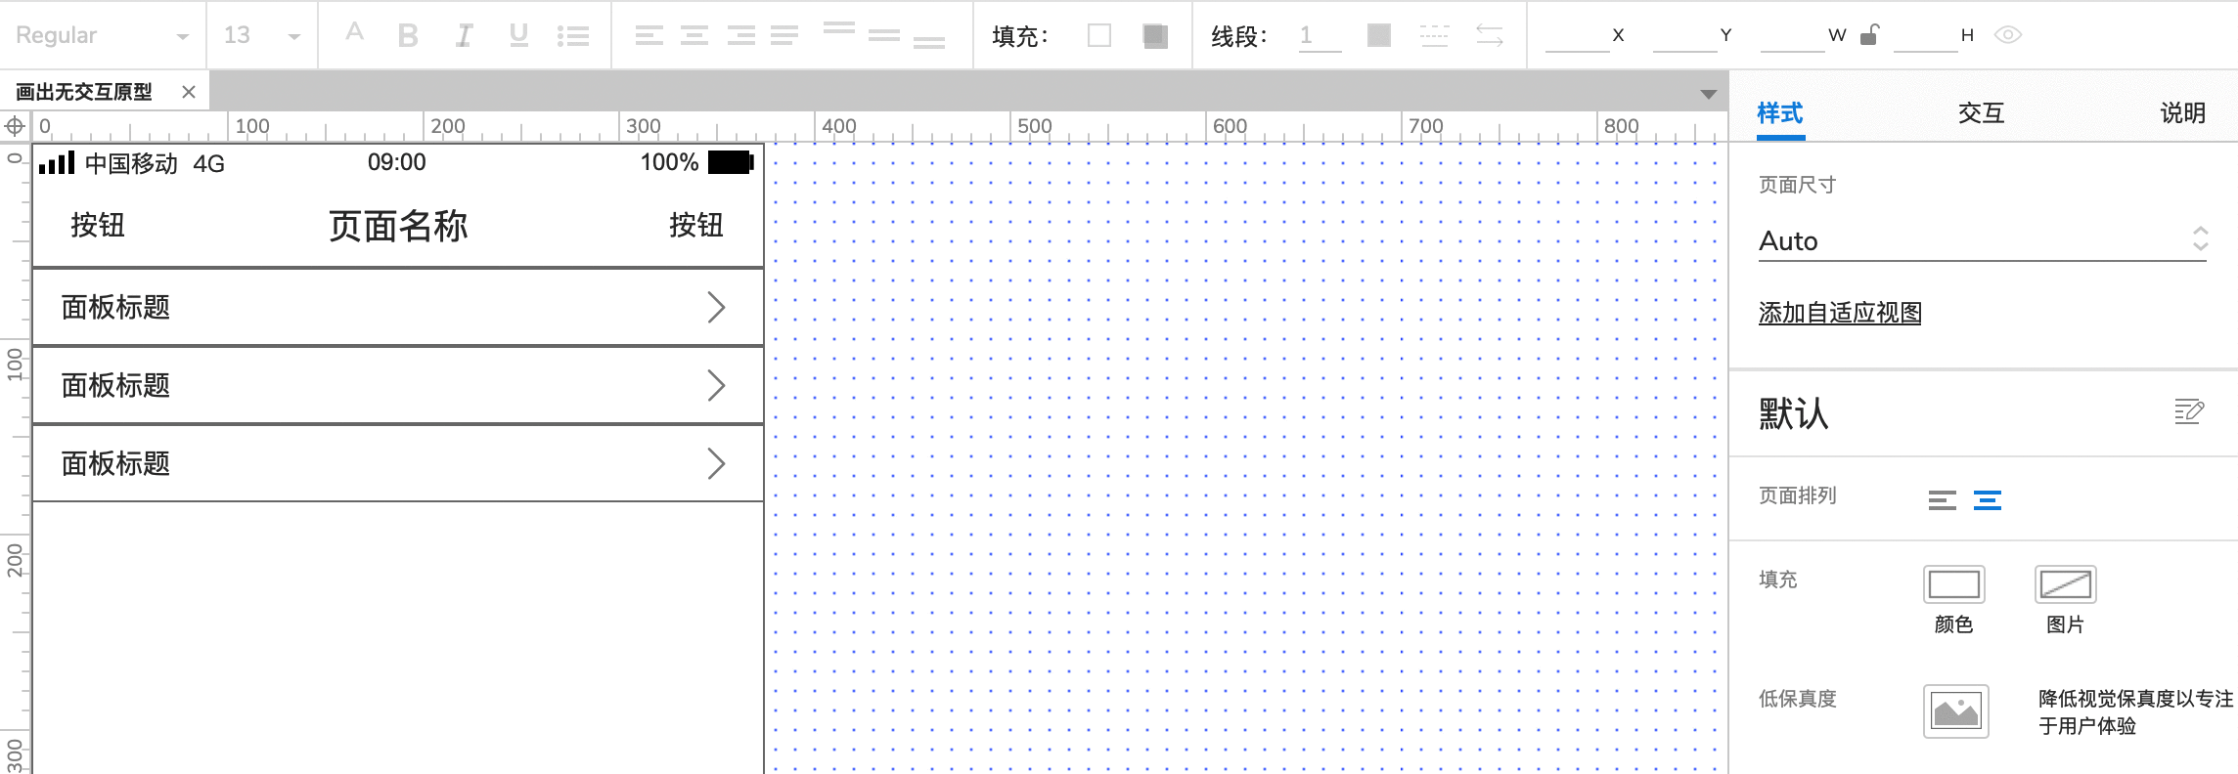Image resolution: width=2238 pixels, height=774 pixels.
Task: Switch to the 交互 tab
Action: click(1982, 113)
